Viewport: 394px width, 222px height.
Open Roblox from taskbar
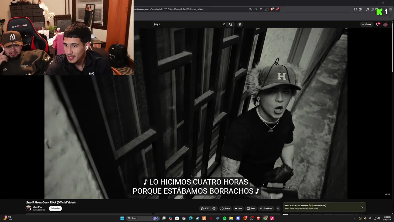pos(238,218)
